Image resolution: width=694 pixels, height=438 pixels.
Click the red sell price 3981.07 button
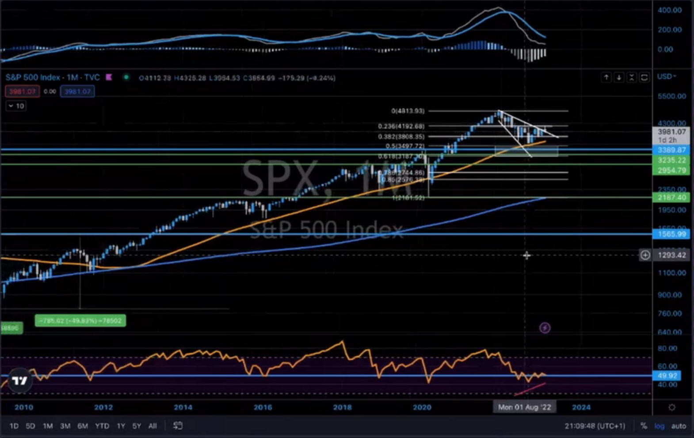point(22,91)
